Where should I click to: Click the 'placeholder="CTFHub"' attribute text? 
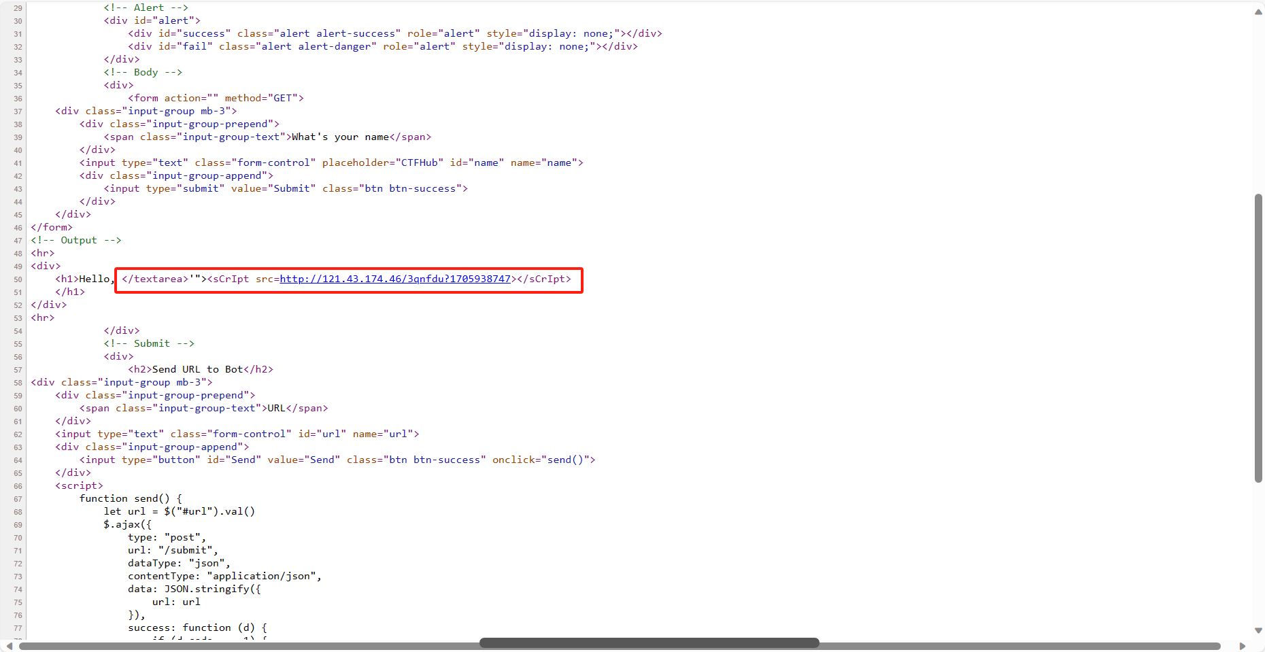click(383, 162)
